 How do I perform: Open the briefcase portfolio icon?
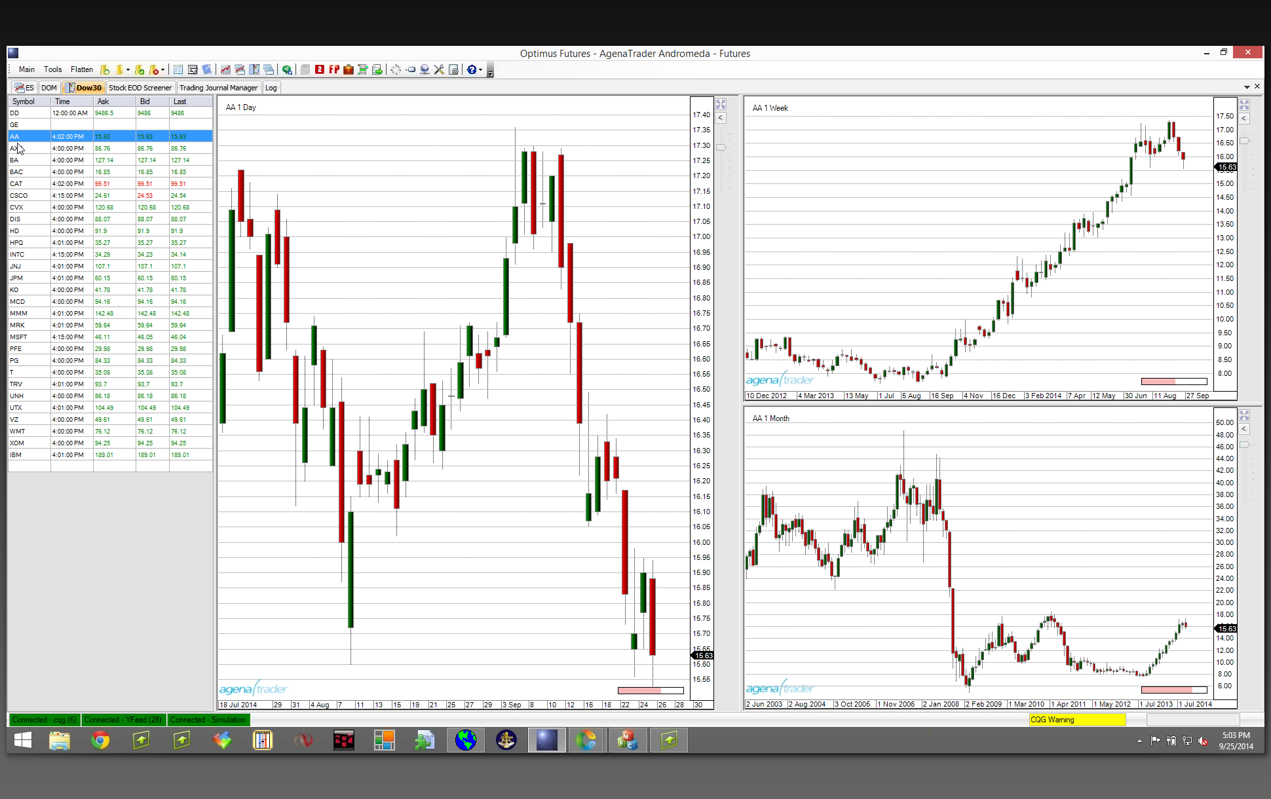click(x=349, y=69)
